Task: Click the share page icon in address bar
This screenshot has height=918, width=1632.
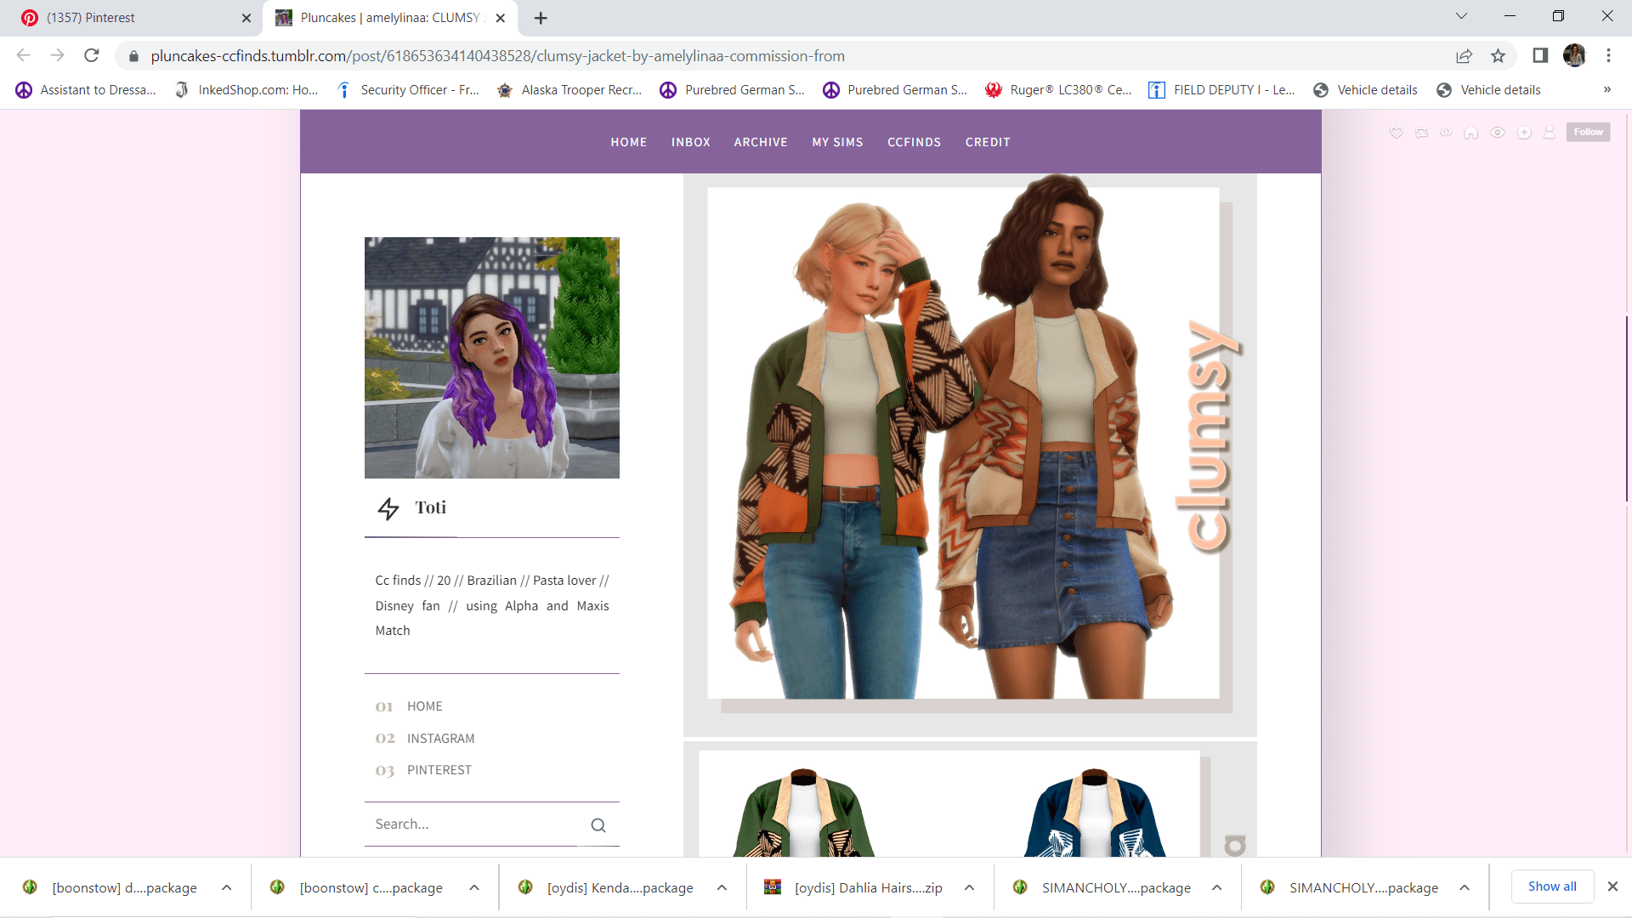Action: click(x=1464, y=56)
